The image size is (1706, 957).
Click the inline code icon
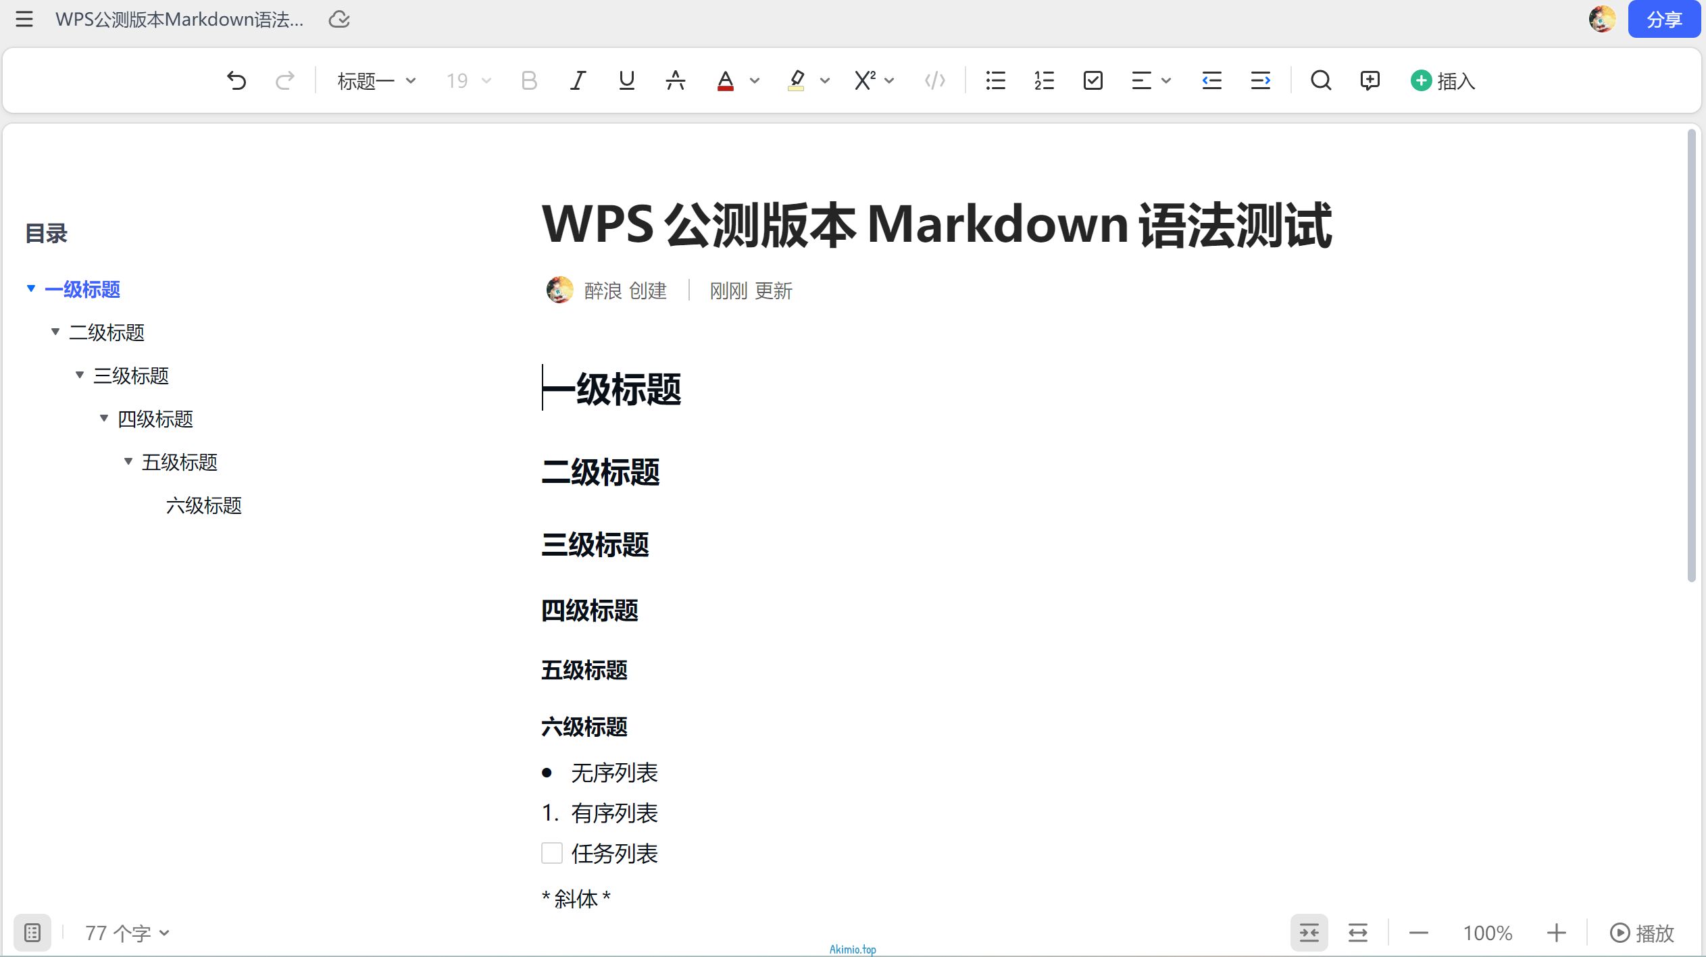click(x=935, y=80)
